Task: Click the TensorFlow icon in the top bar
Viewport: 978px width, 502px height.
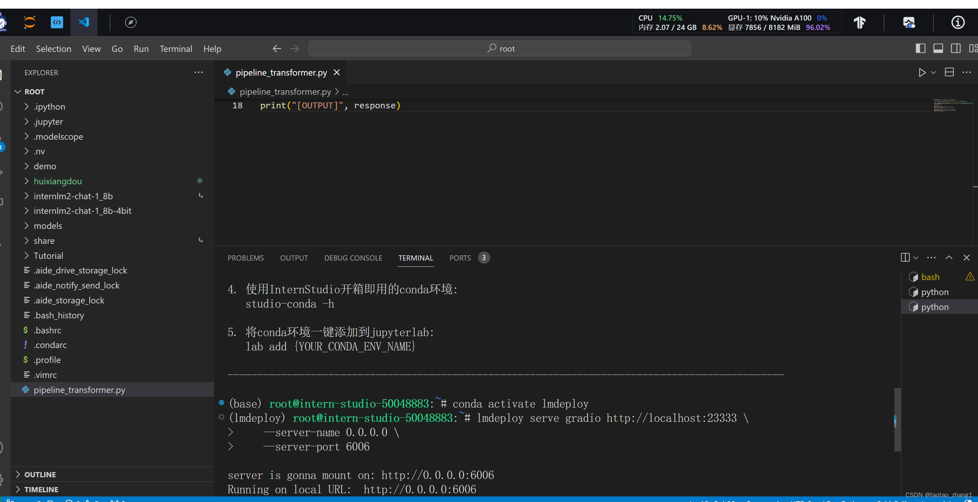Action: (860, 22)
